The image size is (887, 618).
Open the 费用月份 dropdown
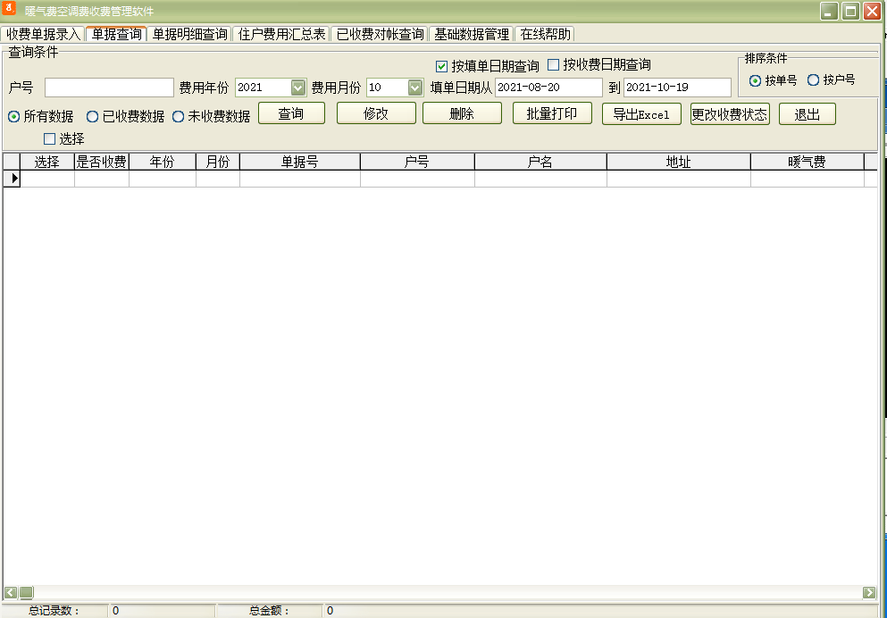415,88
